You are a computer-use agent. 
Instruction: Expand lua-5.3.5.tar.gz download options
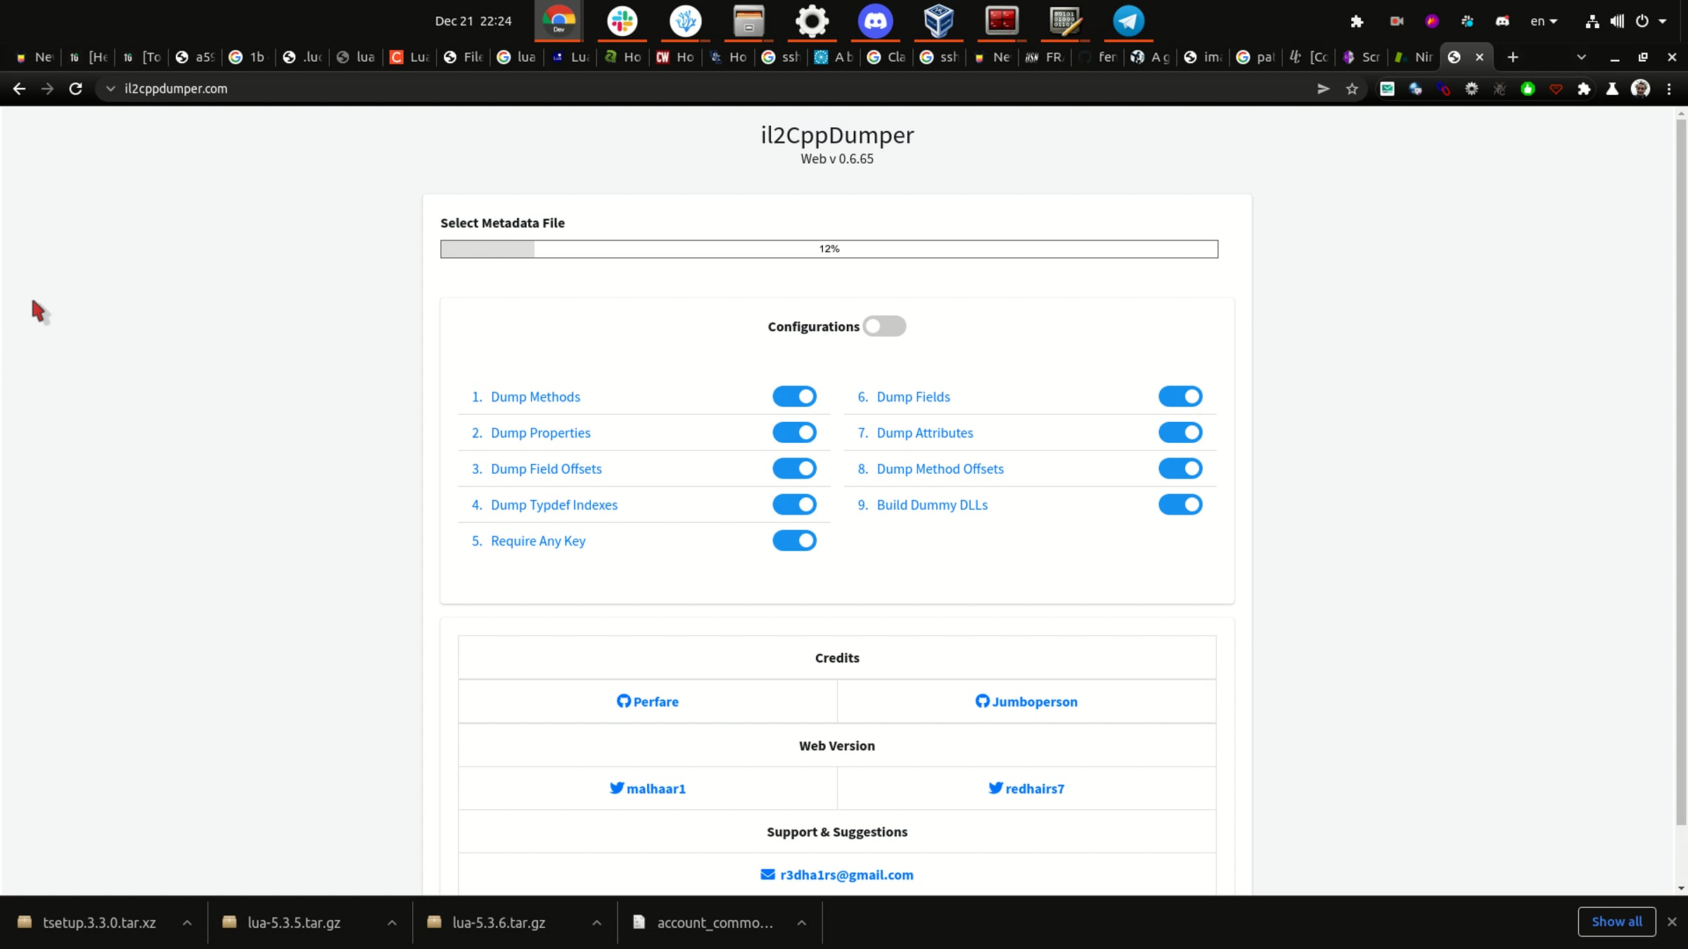[392, 923]
